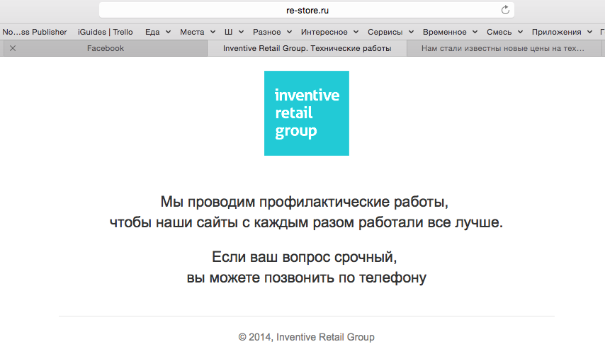The height and width of the screenshot is (354, 605).
Task: Expand the Сервисы bookmarks folder
Action: pyautogui.click(x=390, y=32)
